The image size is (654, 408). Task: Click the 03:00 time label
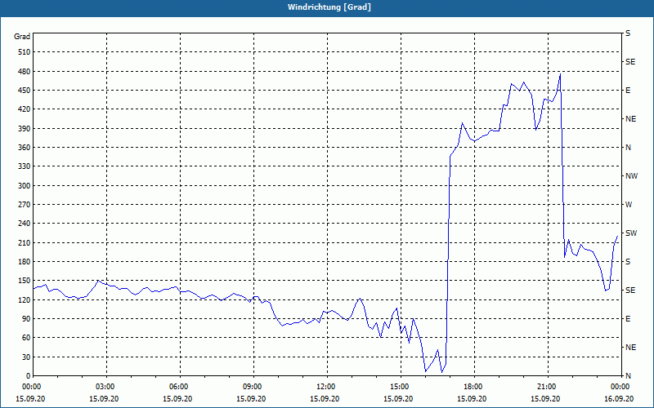(x=105, y=387)
